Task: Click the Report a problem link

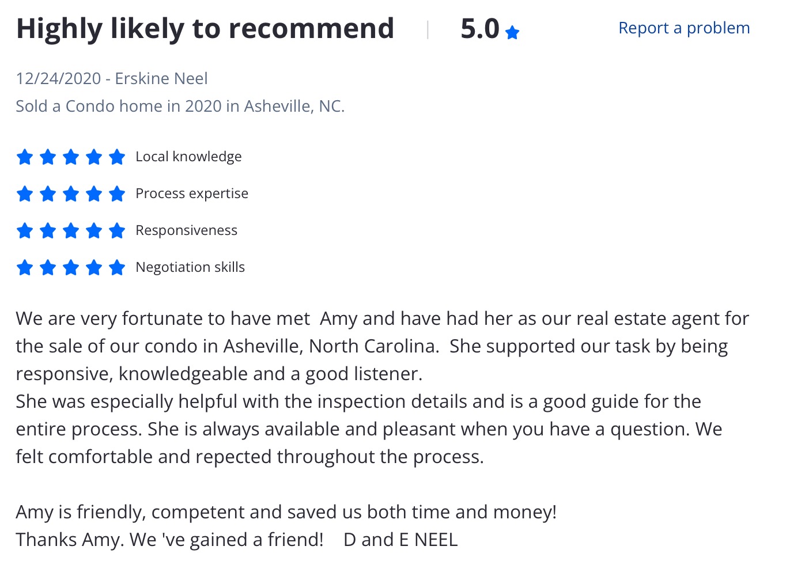Action: 684,28
